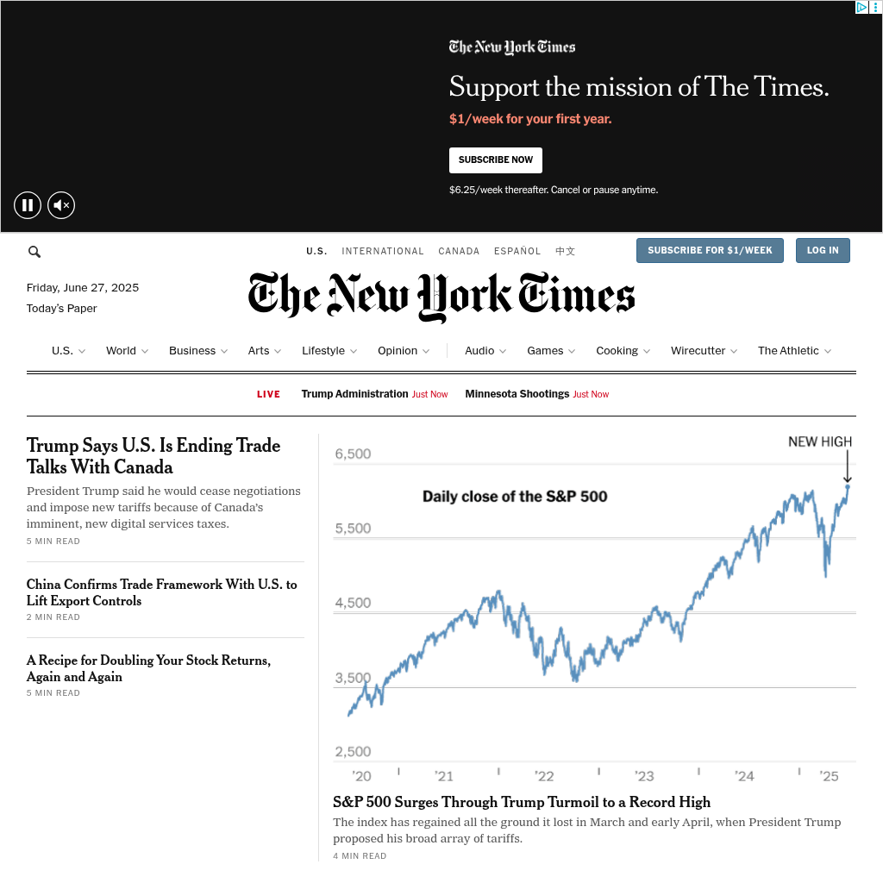The width and height of the screenshot is (883, 883).
Task: Open the ad options menu icon
Action: 876,8
